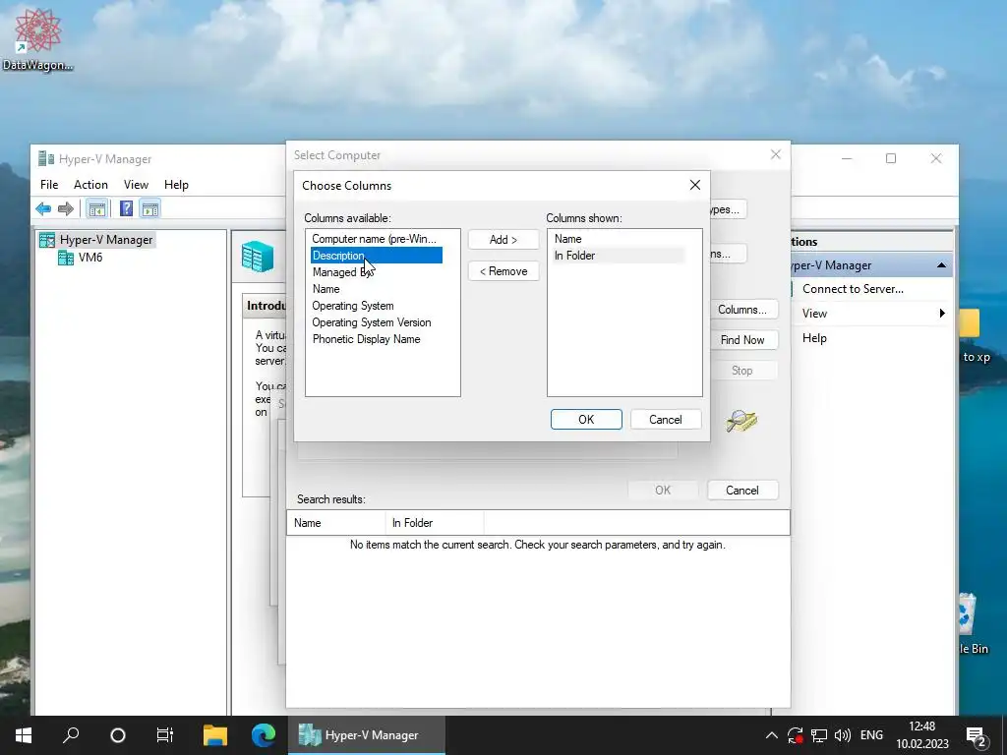Image resolution: width=1007 pixels, height=755 pixels.
Task: Click In Folder column header in search results
Action: [x=434, y=523]
